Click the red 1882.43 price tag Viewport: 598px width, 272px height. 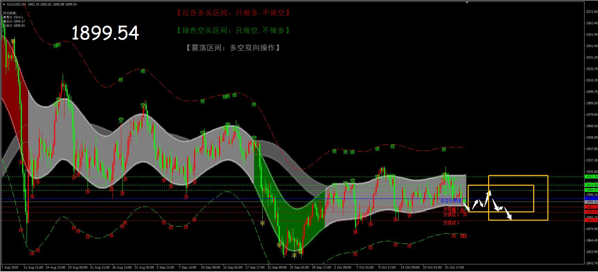(x=591, y=220)
